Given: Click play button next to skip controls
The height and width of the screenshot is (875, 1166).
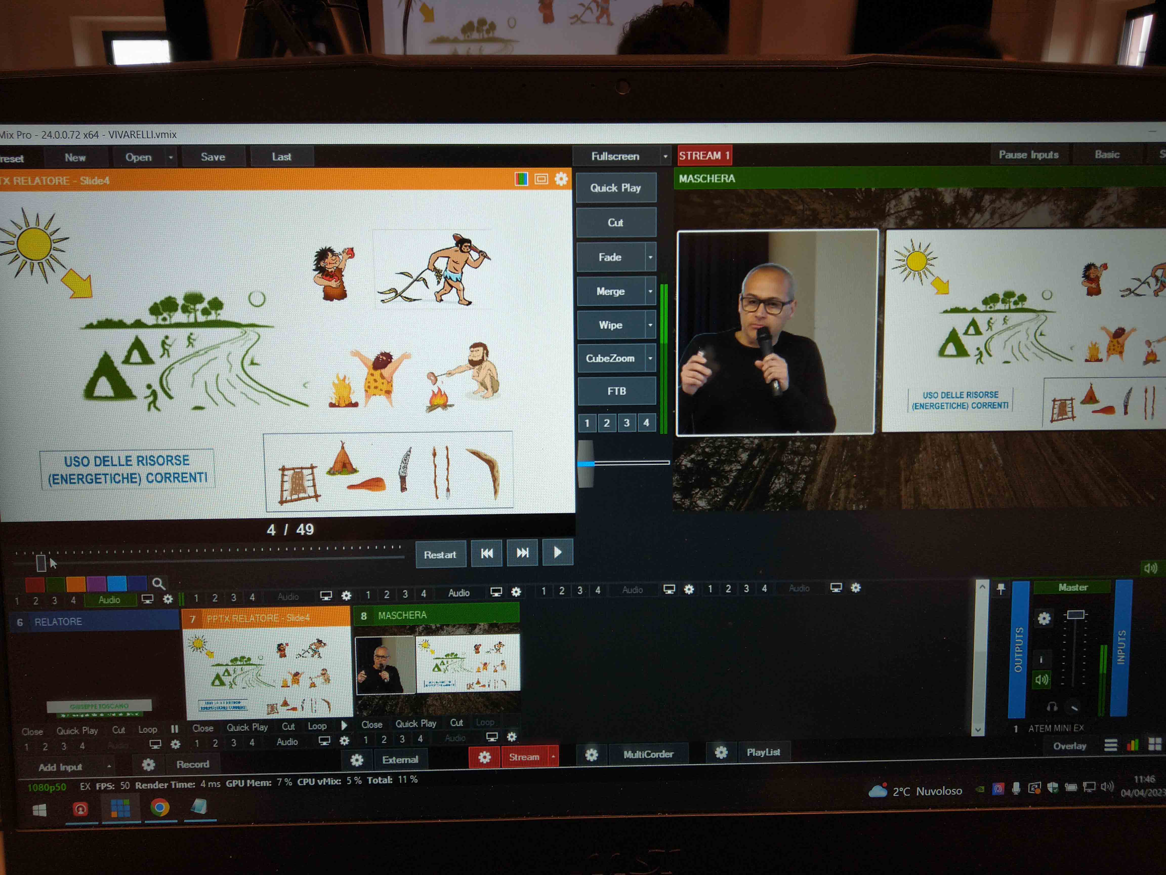Looking at the screenshot, I should tap(558, 552).
